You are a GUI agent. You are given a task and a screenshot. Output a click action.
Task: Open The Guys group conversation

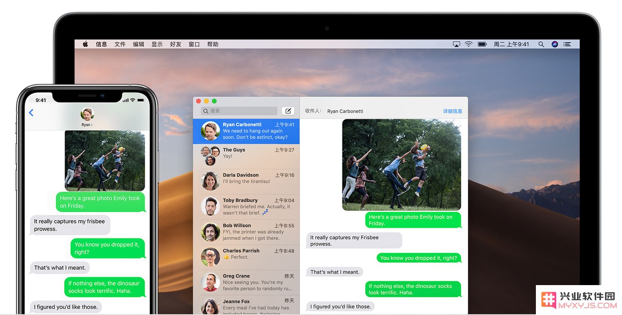tap(246, 156)
